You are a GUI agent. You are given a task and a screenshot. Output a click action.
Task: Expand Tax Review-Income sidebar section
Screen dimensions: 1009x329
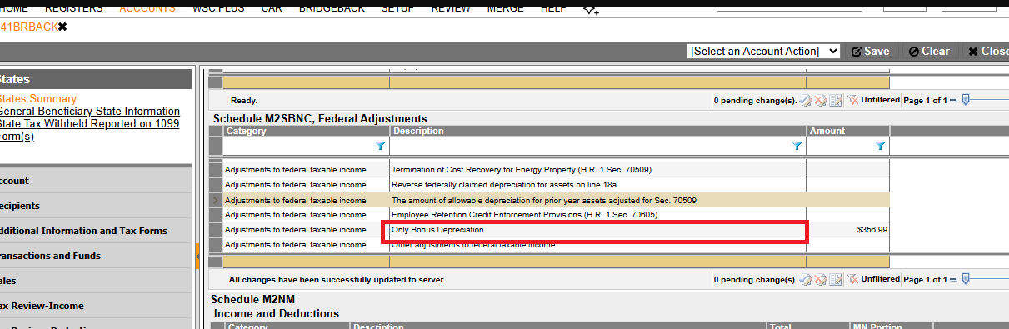pyautogui.click(x=96, y=306)
